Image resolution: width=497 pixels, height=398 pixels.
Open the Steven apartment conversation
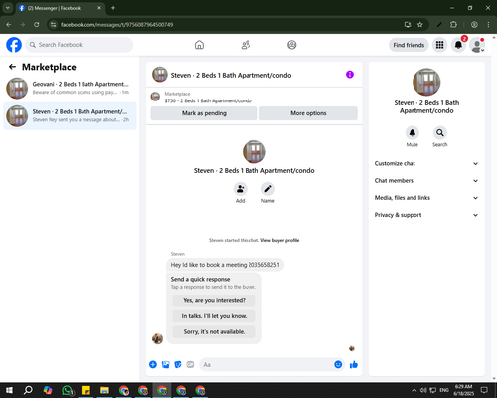pyautogui.click(x=70, y=116)
